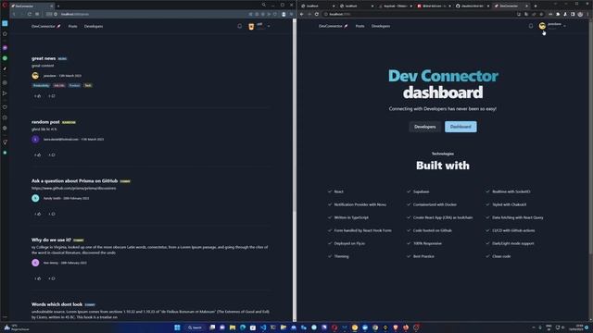Open profile icon in right browser toolbar
The width and height of the screenshot is (593, 333).
580,14
